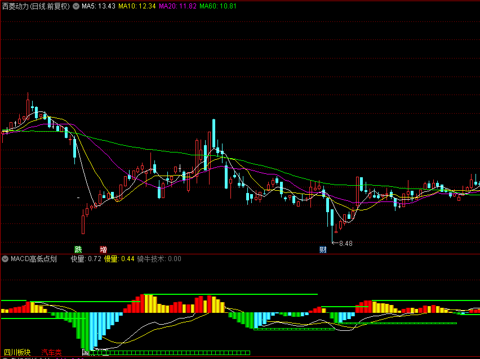Select the green MA60 moving average label
The height and width of the screenshot is (359, 480).
(x=218, y=6)
